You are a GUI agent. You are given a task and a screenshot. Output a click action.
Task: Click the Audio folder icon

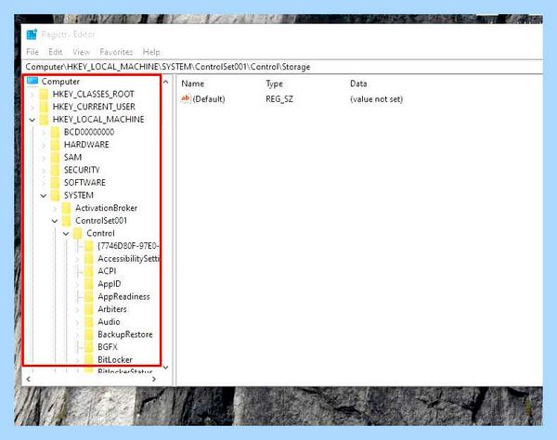89,322
